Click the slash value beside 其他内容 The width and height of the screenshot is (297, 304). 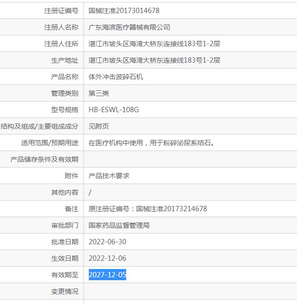pyautogui.click(x=90, y=192)
